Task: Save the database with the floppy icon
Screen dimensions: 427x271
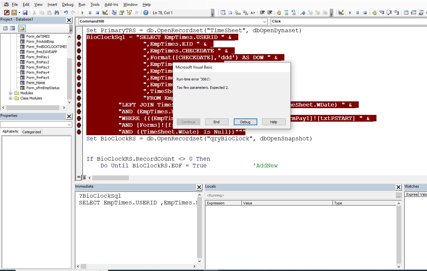Action: pyautogui.click(x=25, y=13)
